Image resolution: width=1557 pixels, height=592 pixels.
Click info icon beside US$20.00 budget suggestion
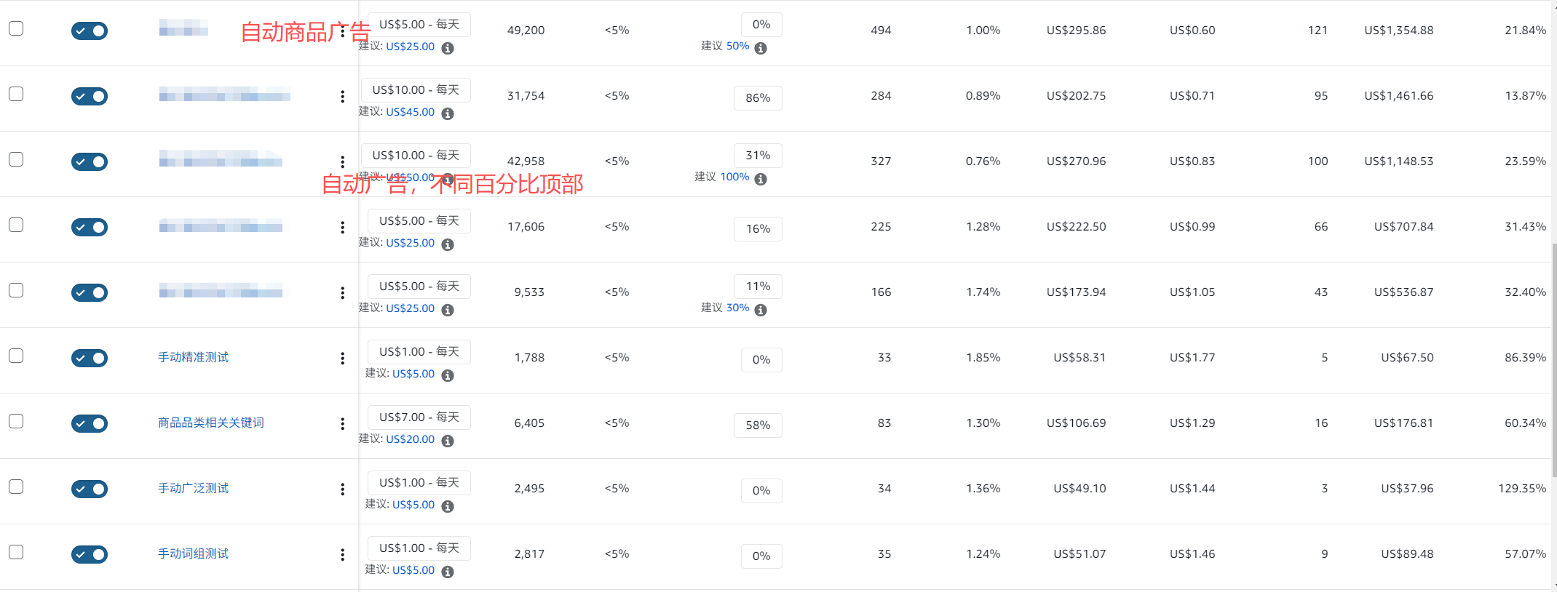[x=448, y=441]
